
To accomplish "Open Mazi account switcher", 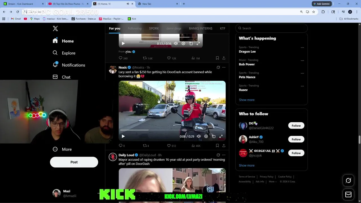I will [x=74, y=193].
